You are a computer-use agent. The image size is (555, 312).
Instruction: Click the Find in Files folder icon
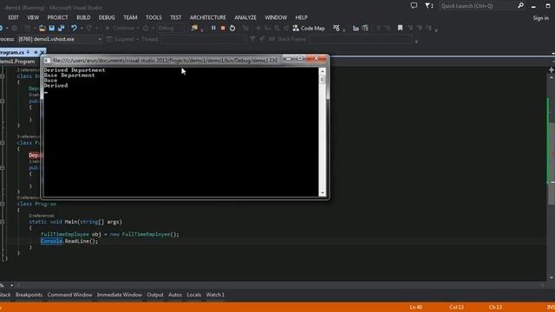[x=194, y=28]
